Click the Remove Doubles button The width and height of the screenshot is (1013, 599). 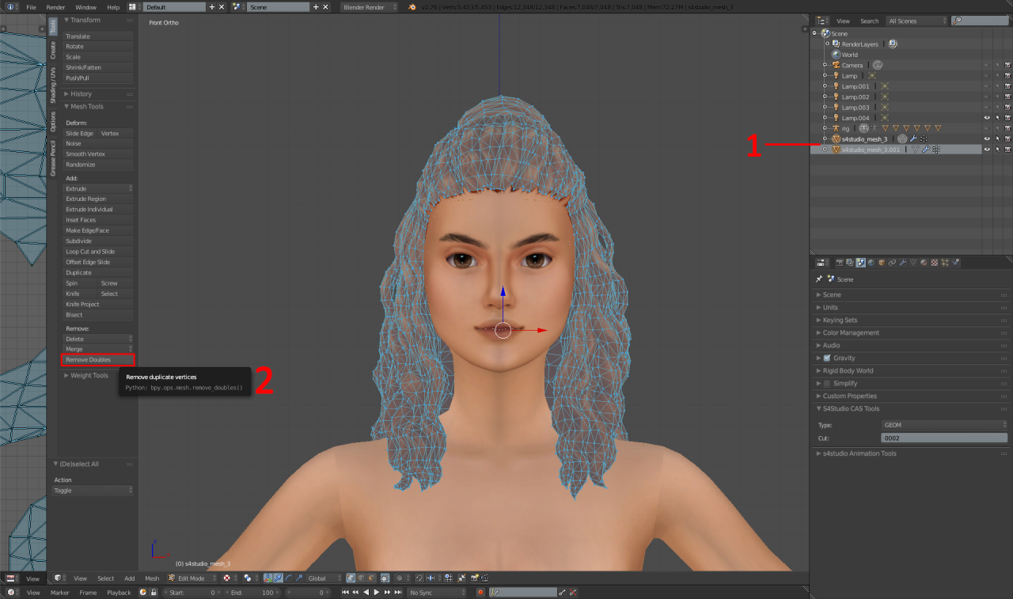(99, 360)
